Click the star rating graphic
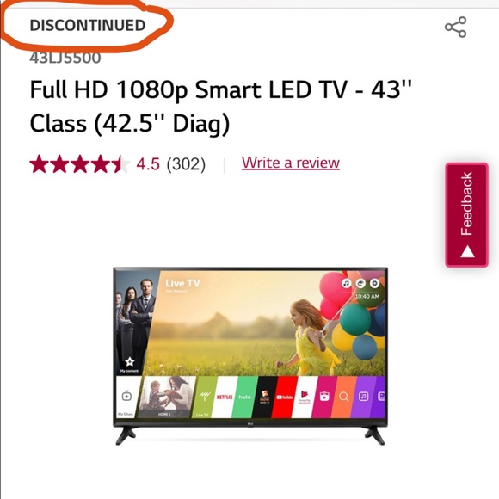The height and width of the screenshot is (499, 499). click(x=79, y=163)
